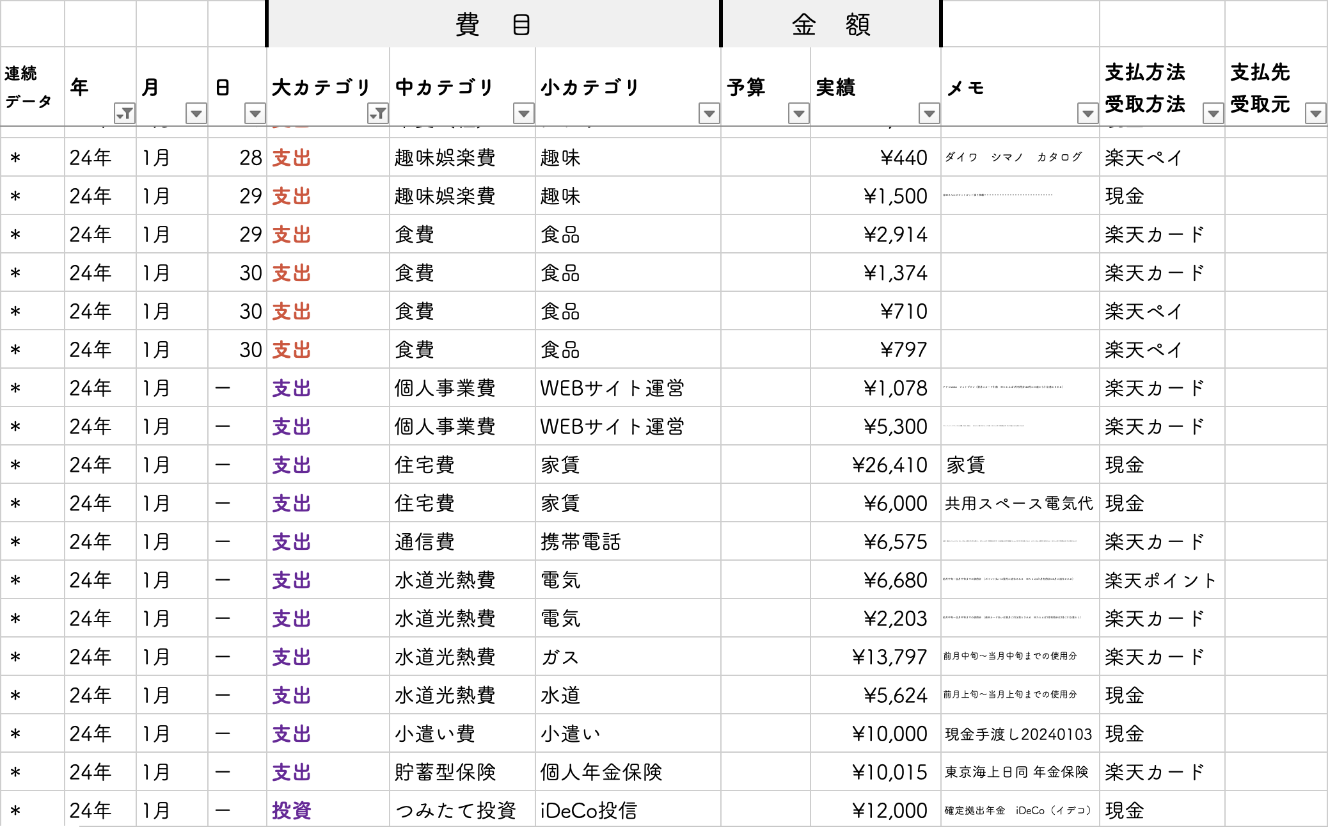Click the memo 前月上旬〜当月上旬までの使用分

pos(1010,695)
